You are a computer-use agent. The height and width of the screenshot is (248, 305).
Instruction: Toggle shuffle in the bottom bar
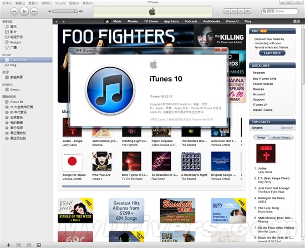pos(18,245)
